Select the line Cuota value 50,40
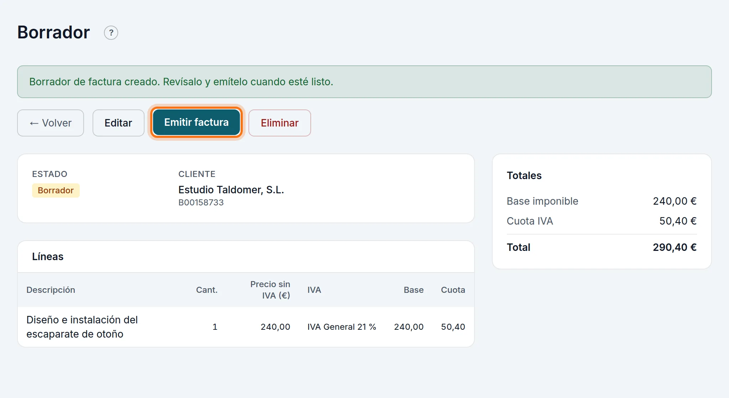Screen dimensions: 729x398 (453, 327)
